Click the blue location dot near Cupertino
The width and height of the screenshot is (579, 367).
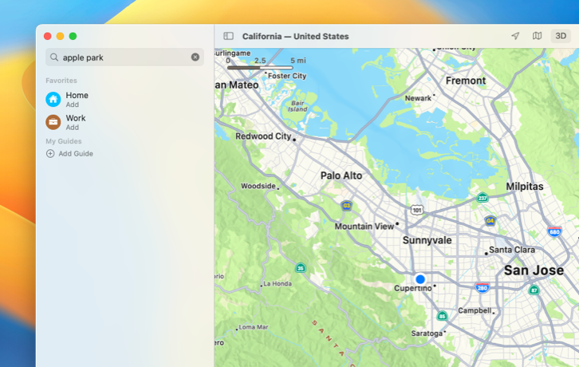coord(419,278)
